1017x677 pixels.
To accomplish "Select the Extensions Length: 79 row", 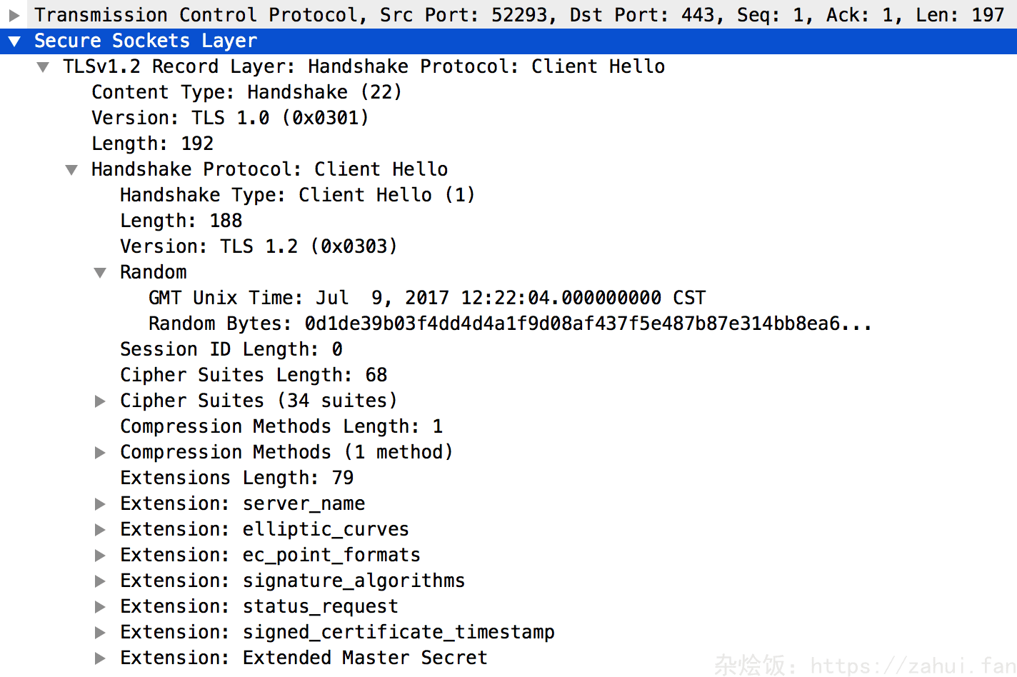I will (x=236, y=478).
